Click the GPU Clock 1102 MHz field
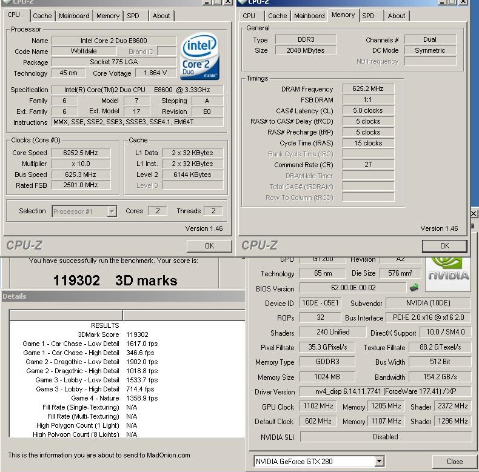 (318, 406)
